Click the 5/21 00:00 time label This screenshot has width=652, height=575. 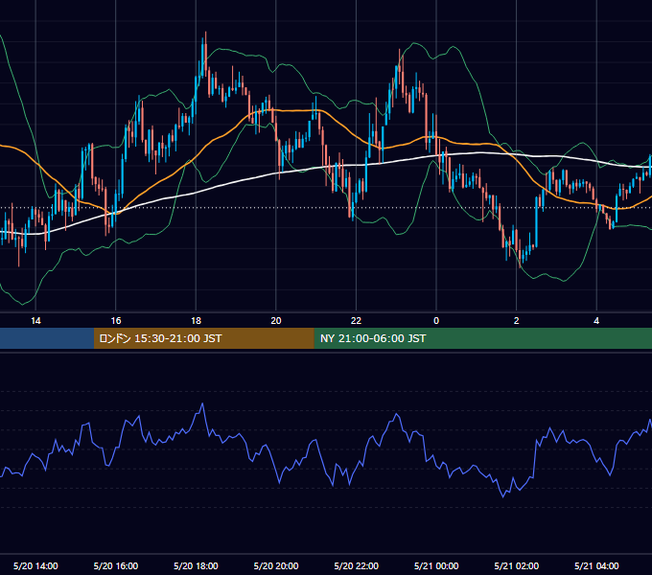(x=436, y=565)
